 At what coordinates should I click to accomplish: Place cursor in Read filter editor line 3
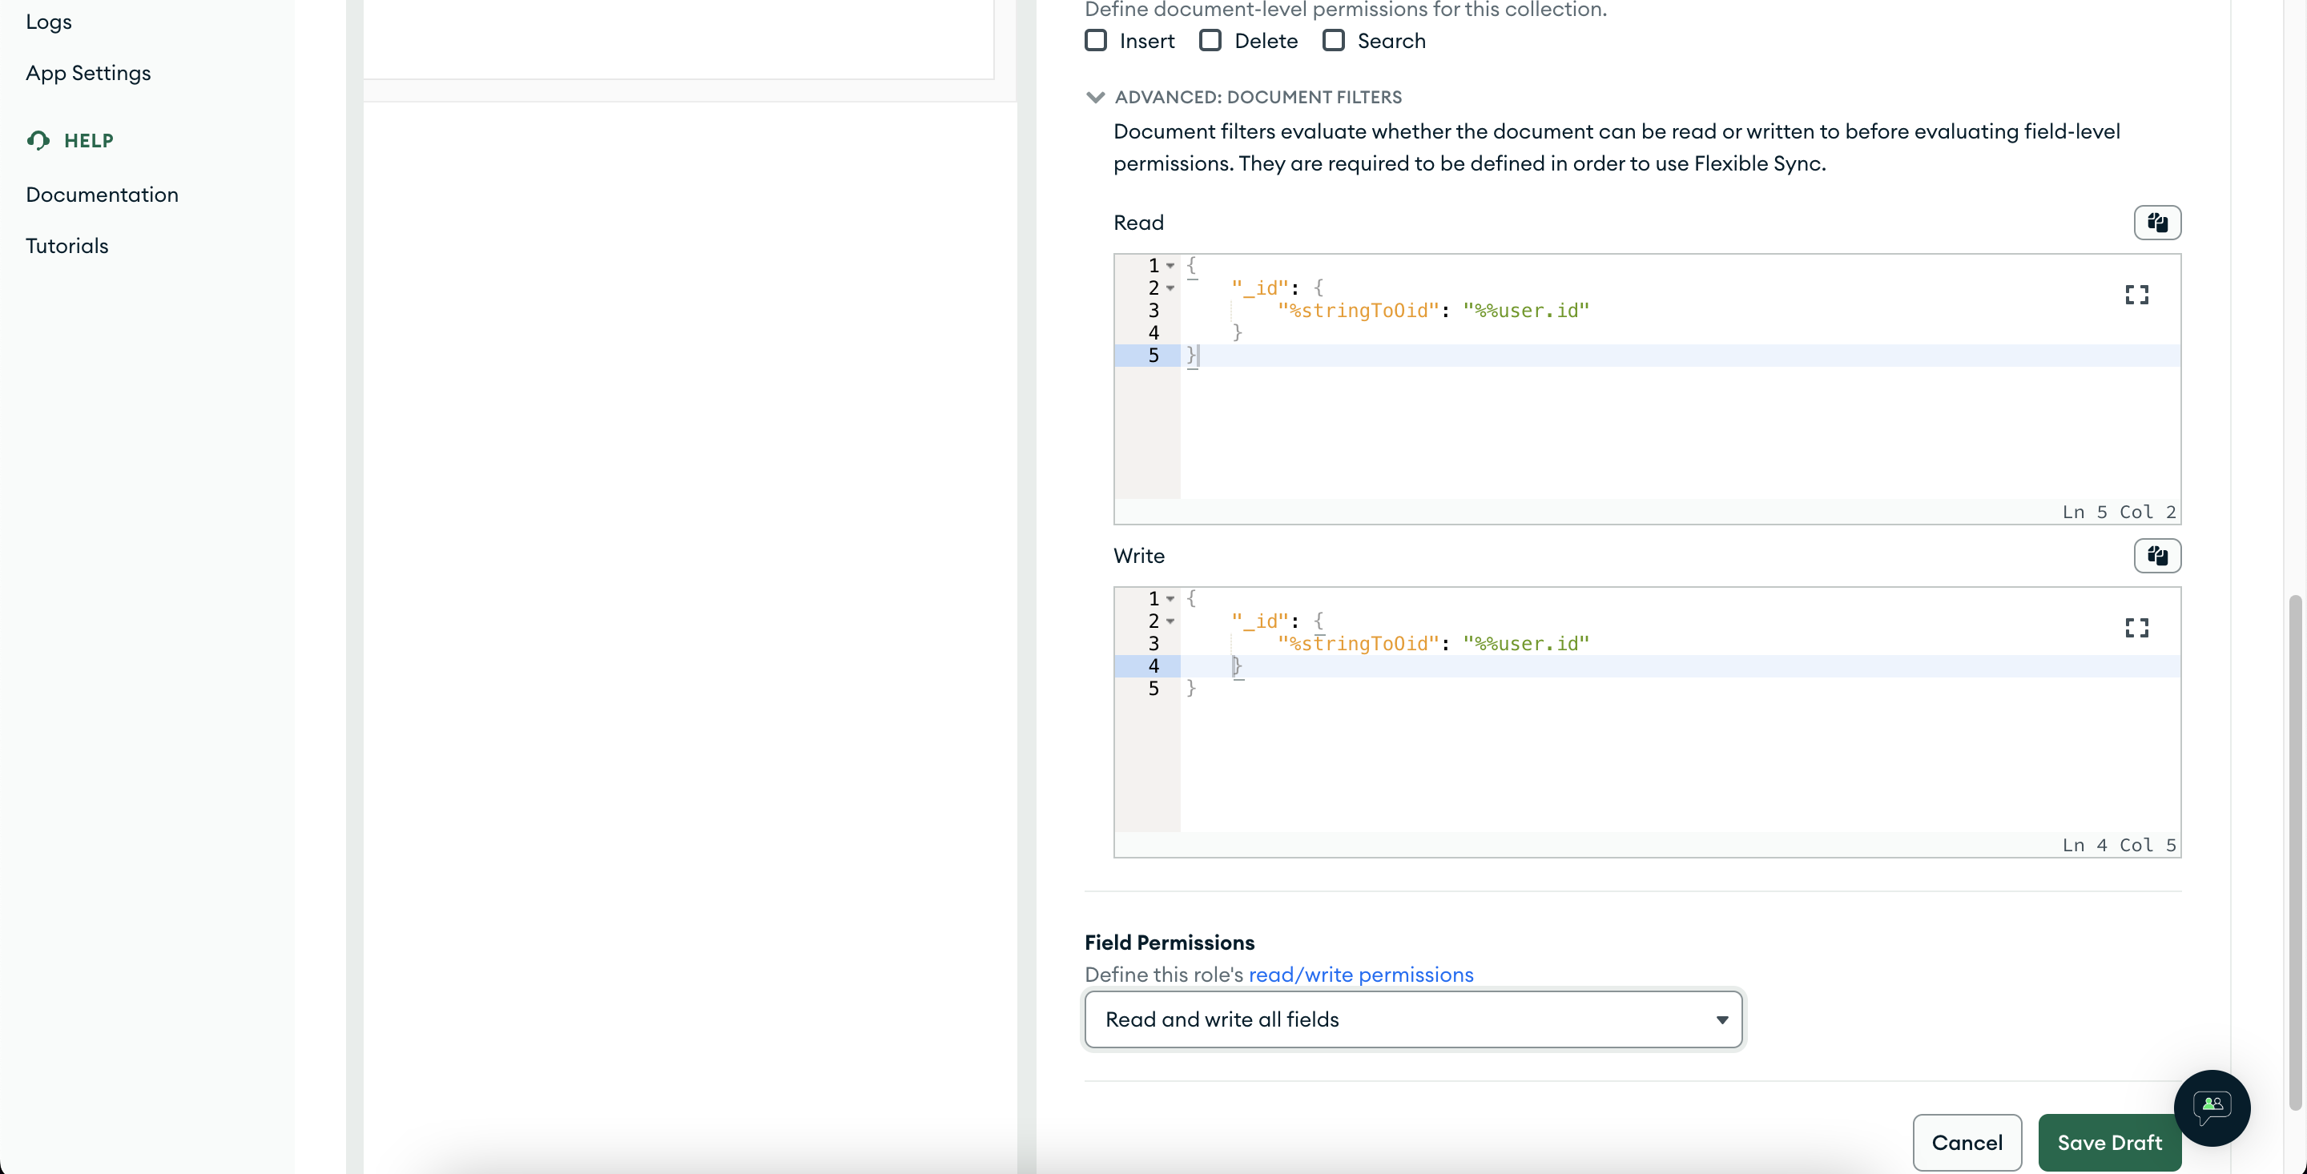pos(1679,310)
